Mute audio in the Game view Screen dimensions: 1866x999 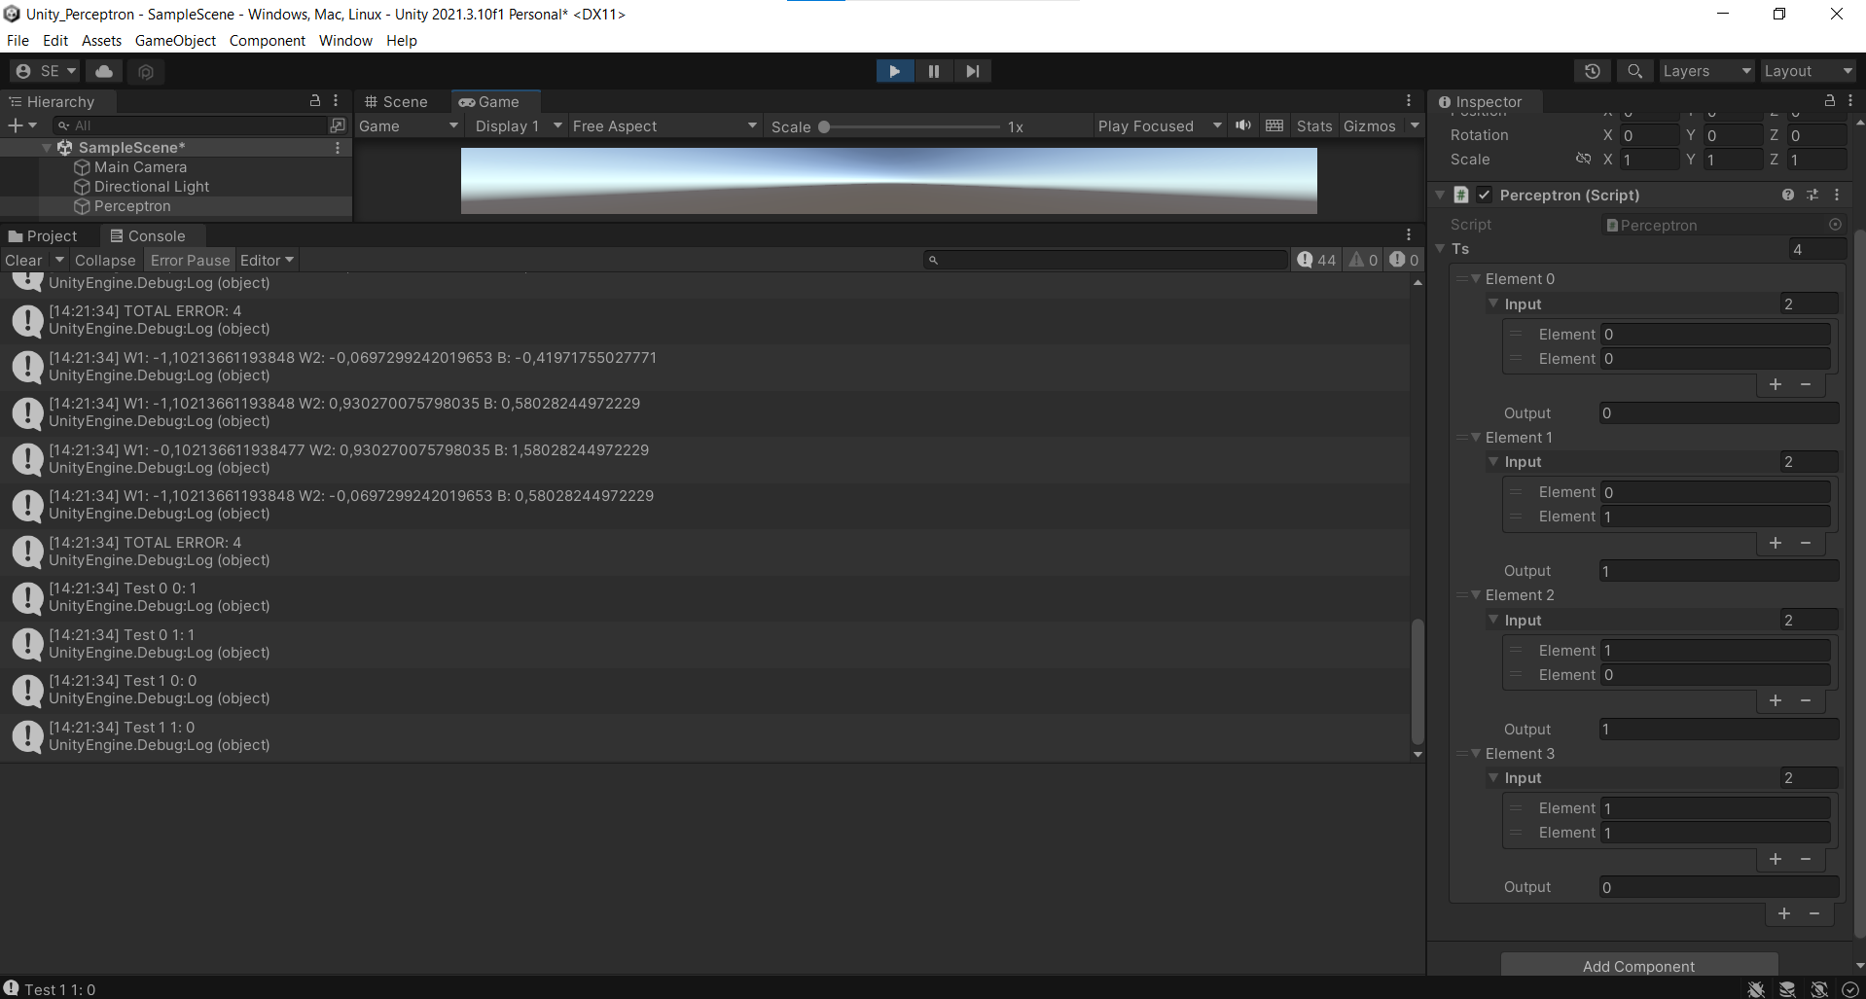click(1243, 125)
